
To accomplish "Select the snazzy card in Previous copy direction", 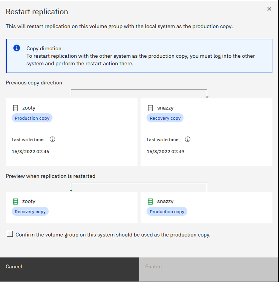I will coord(206,132).
